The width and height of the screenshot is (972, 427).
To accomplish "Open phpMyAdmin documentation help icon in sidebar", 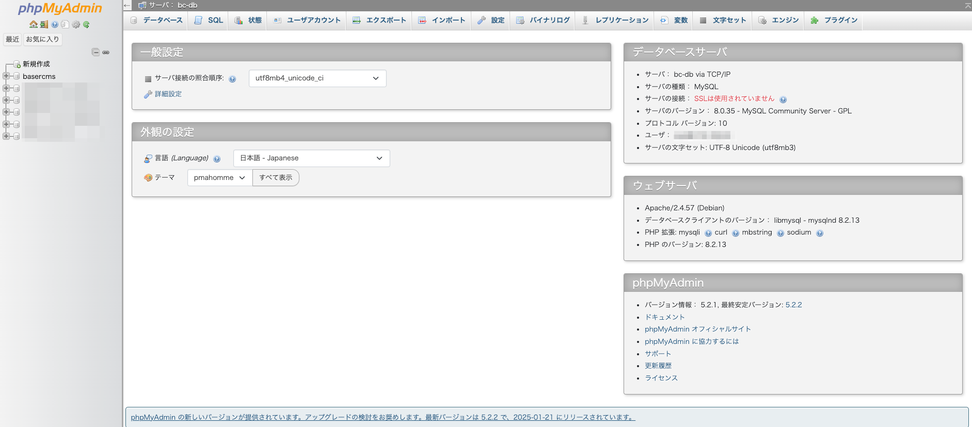I will tap(55, 24).
